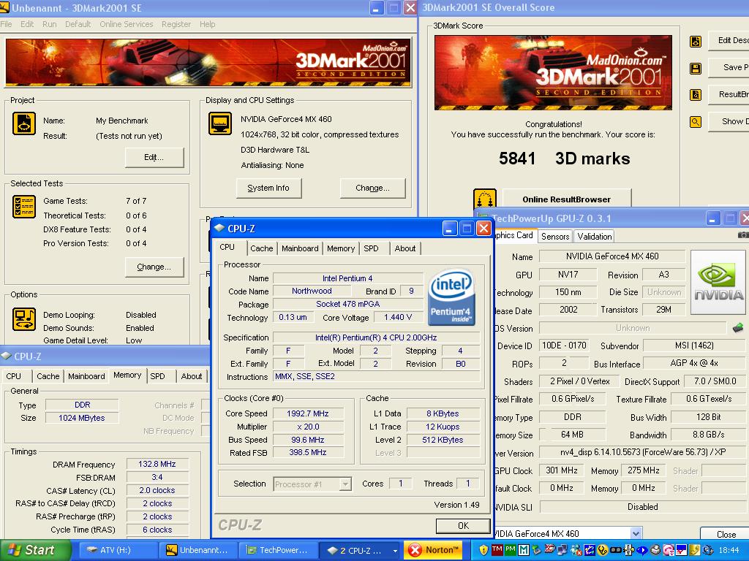Viewport: 749px width, 561px height.
Task: Click the Messenger people tray icon
Action: coord(576,550)
